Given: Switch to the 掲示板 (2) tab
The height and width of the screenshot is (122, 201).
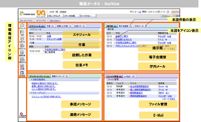Looking at the screenshot, I should point(111,26).
